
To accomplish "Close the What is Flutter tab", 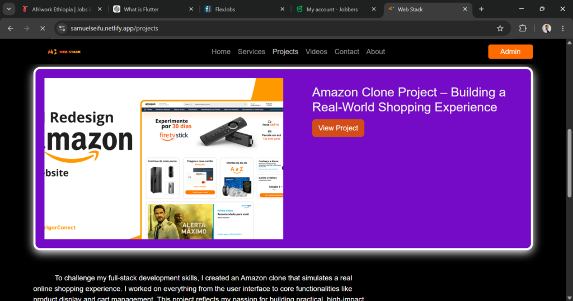I will [x=191, y=9].
